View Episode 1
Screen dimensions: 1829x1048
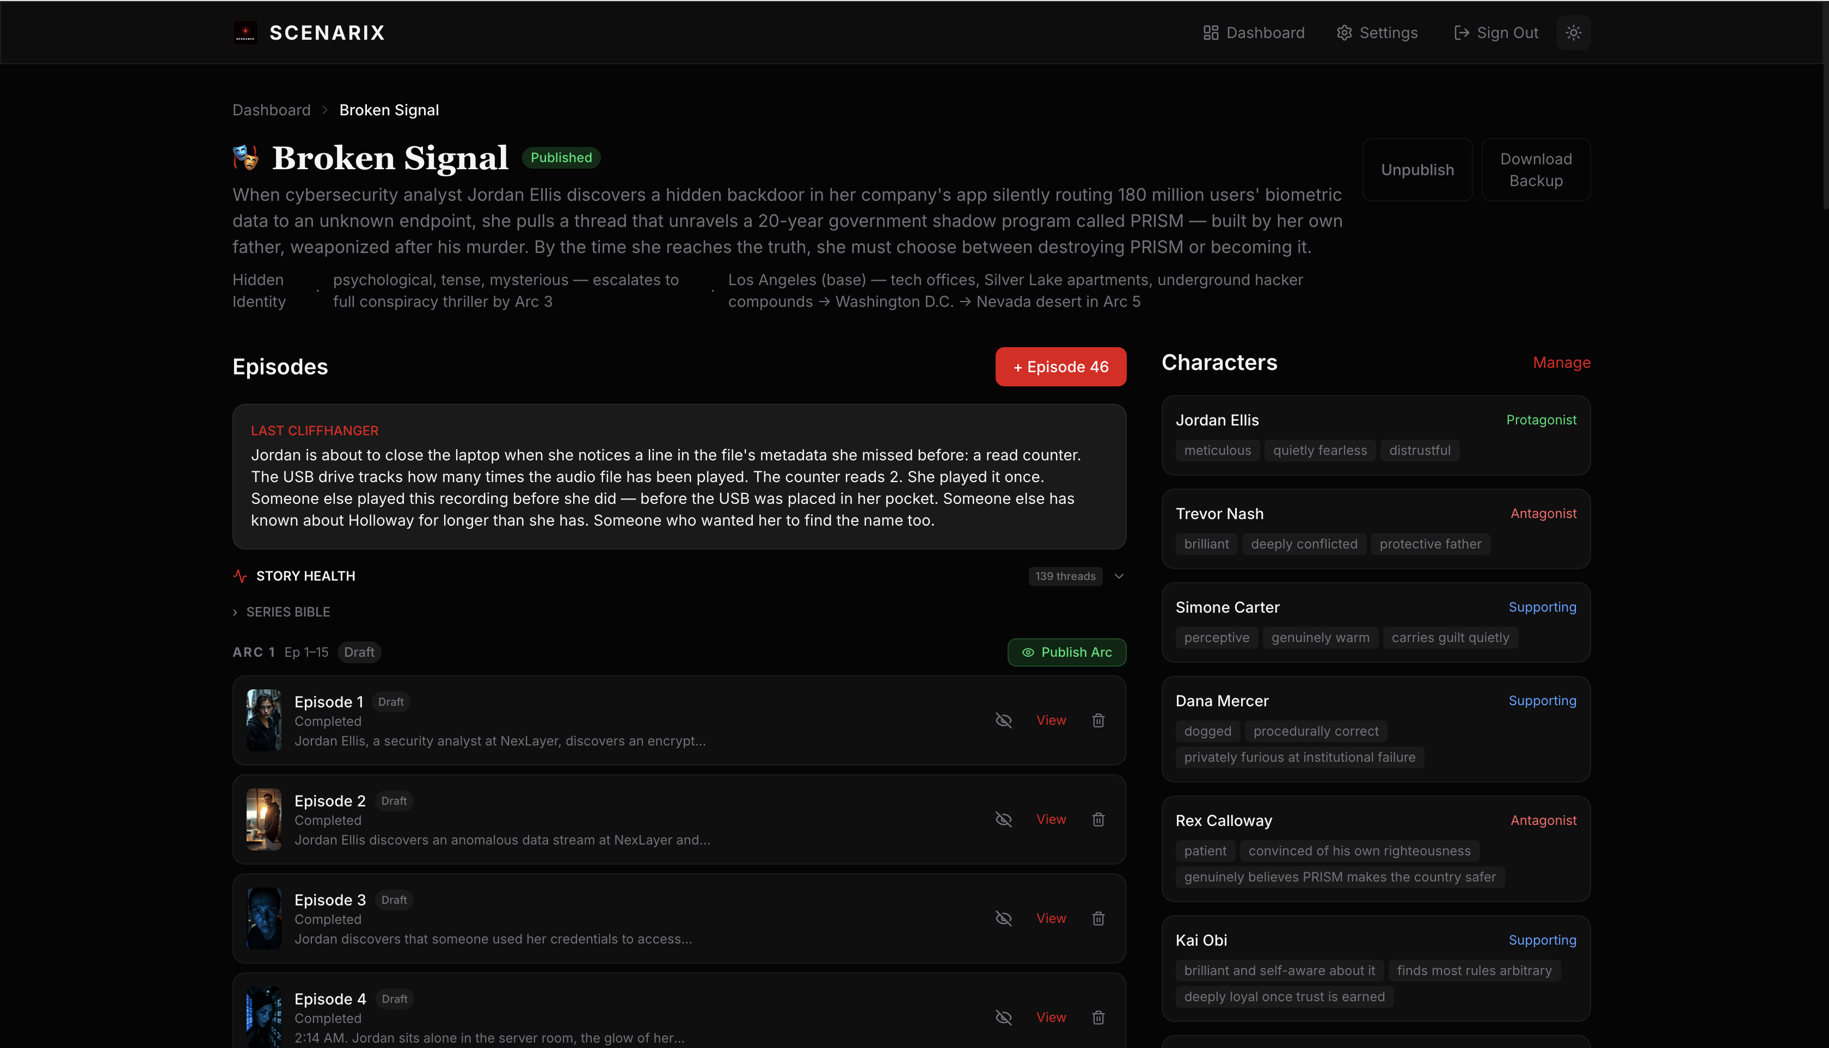(1051, 720)
